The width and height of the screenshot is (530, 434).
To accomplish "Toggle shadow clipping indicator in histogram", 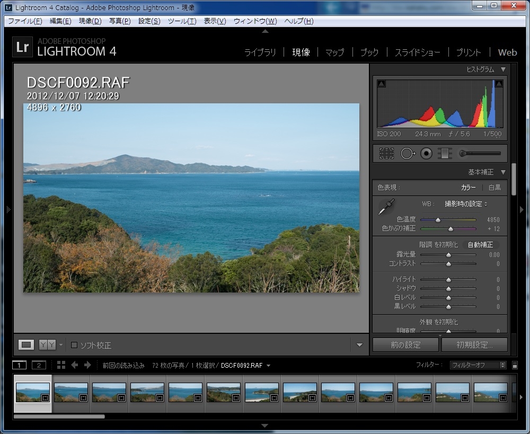I will (382, 84).
